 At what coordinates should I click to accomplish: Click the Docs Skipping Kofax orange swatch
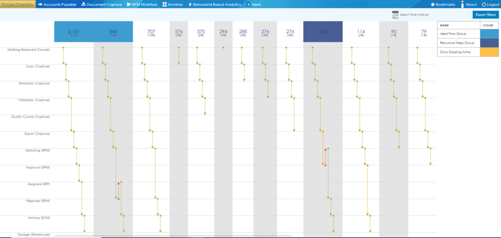(486, 52)
